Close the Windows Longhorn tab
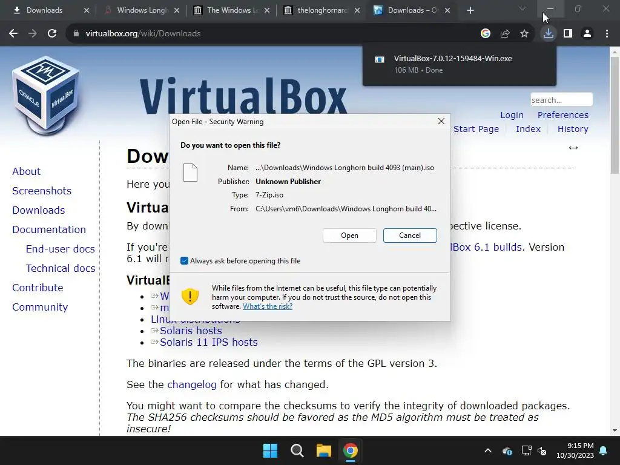 [x=177, y=10]
